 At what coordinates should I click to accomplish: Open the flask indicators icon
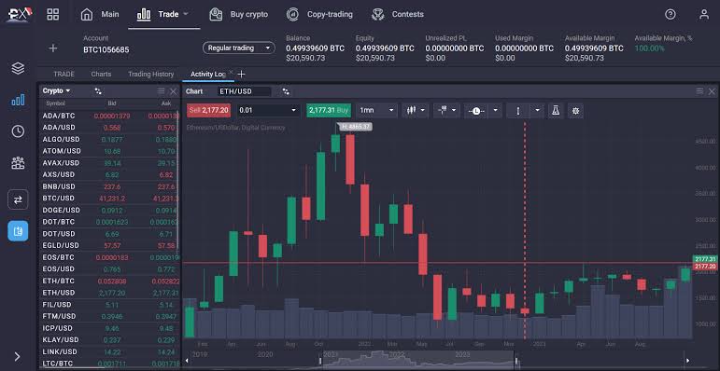click(x=556, y=111)
